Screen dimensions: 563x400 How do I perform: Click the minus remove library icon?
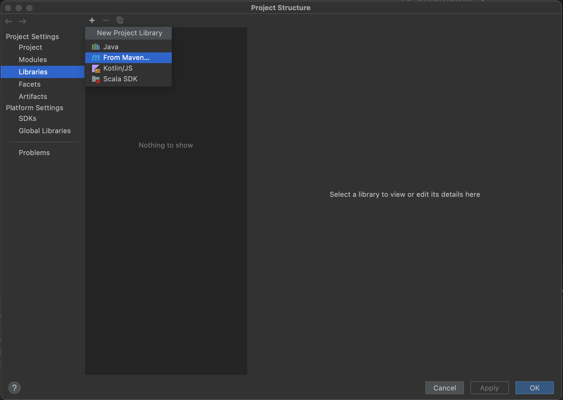(x=106, y=20)
